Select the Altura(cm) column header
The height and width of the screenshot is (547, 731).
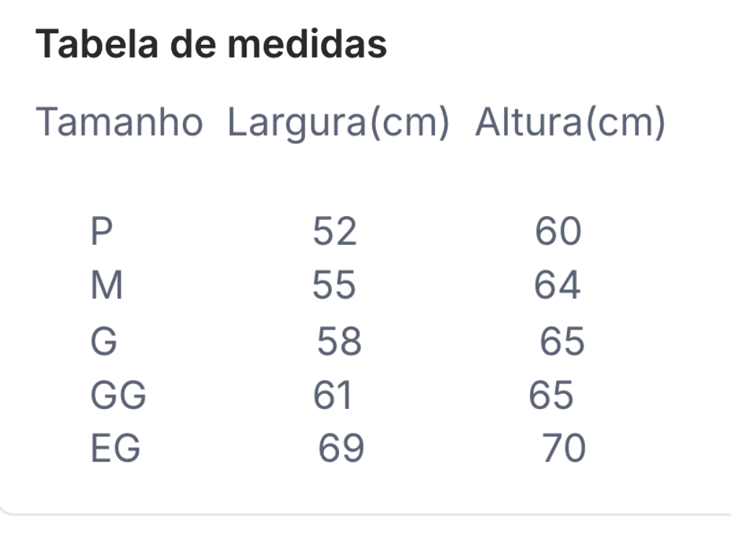(x=570, y=123)
